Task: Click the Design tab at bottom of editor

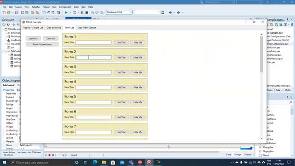Action: 238,154
